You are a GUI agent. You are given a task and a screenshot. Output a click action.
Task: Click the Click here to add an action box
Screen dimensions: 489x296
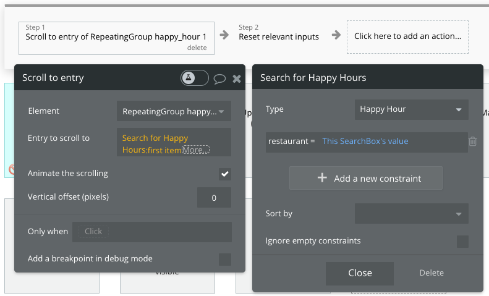point(407,36)
